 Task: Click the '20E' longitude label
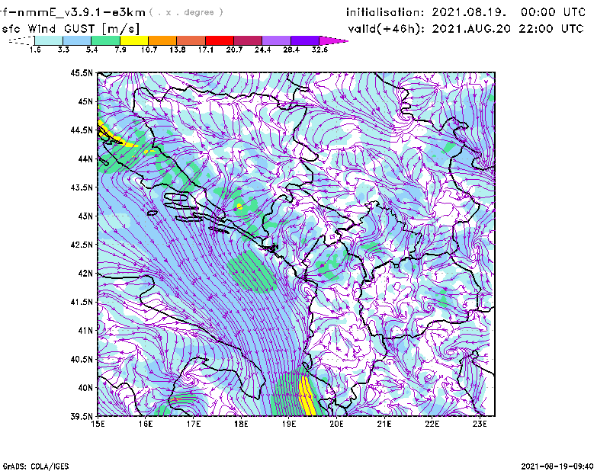[336, 424]
